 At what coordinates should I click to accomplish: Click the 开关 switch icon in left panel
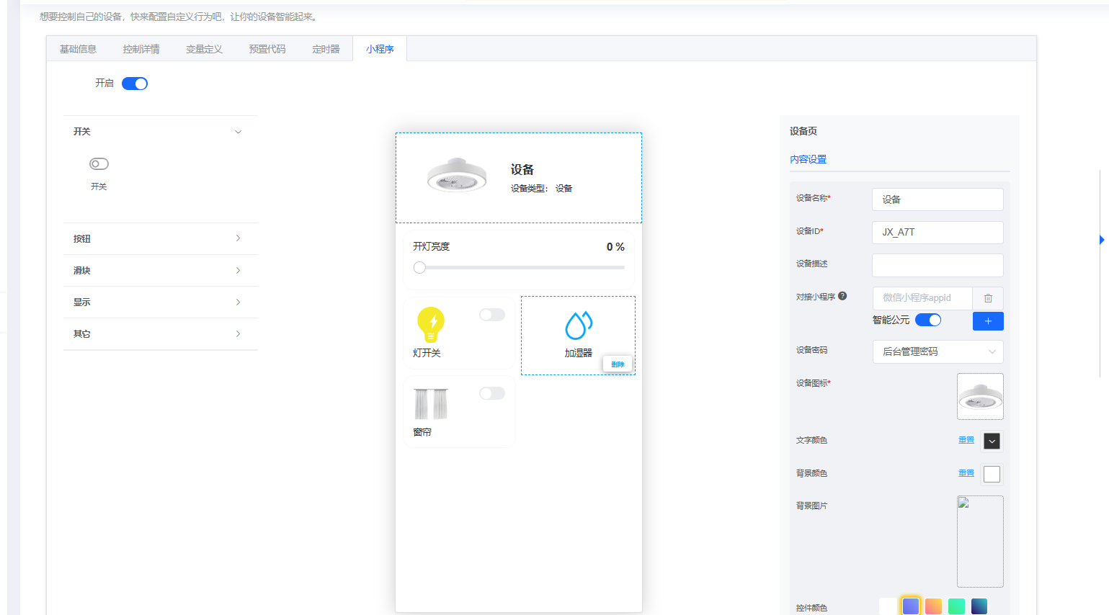pos(99,163)
